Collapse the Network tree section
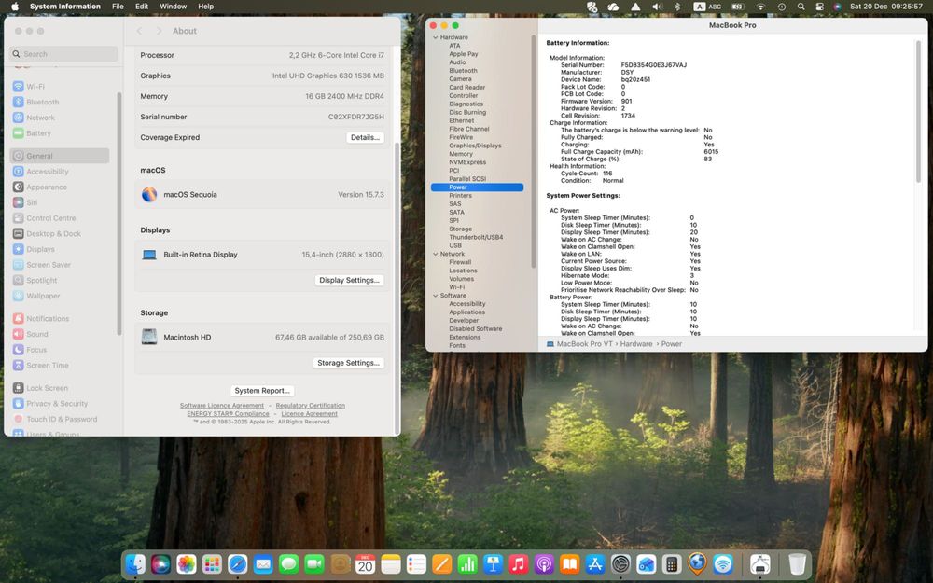Screen dimensions: 933x583 click(435, 254)
